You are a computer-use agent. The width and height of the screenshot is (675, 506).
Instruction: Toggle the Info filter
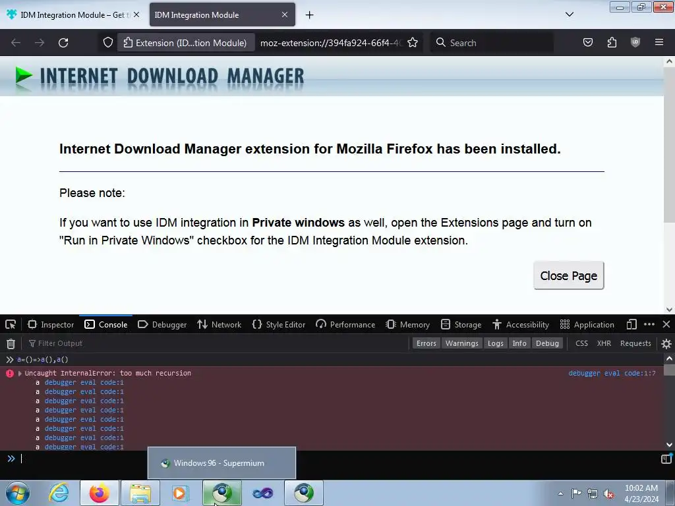click(x=519, y=343)
